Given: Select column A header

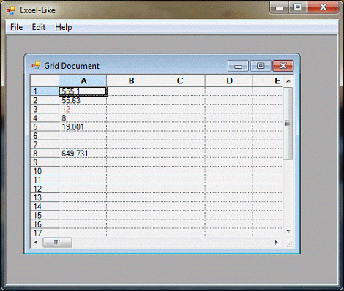Looking at the screenshot, I should 83,80.
